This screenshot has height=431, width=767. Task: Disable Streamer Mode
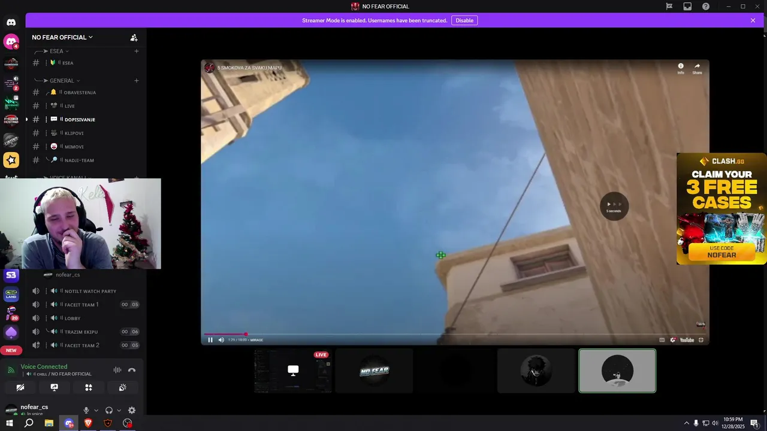coord(464,20)
